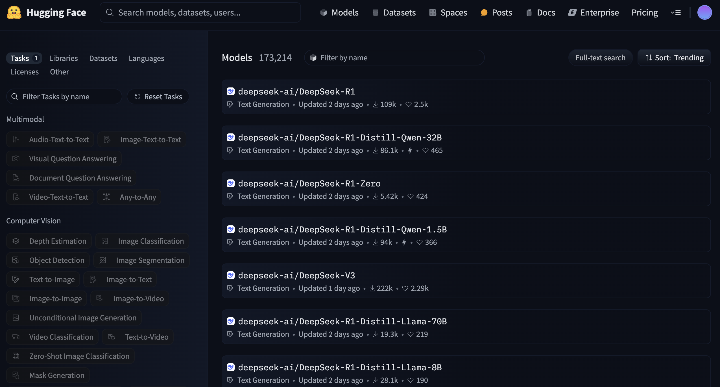Toggle the Zero-Shot Image Classification task filter
The image size is (720, 387).
(71, 356)
